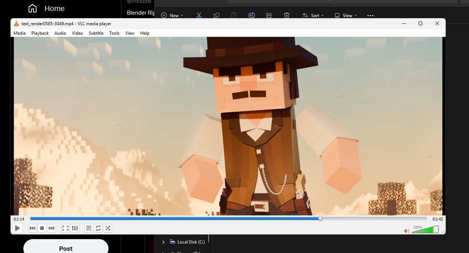Open the View menu in VLC
The height and width of the screenshot is (253, 469).
[x=130, y=33]
